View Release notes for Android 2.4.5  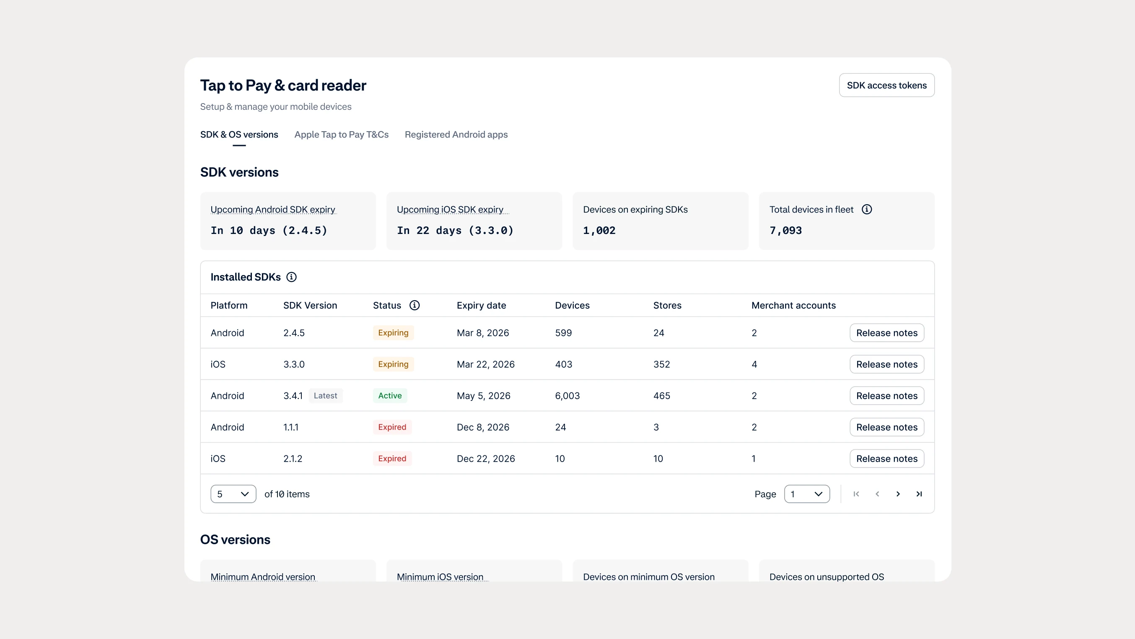(887, 333)
